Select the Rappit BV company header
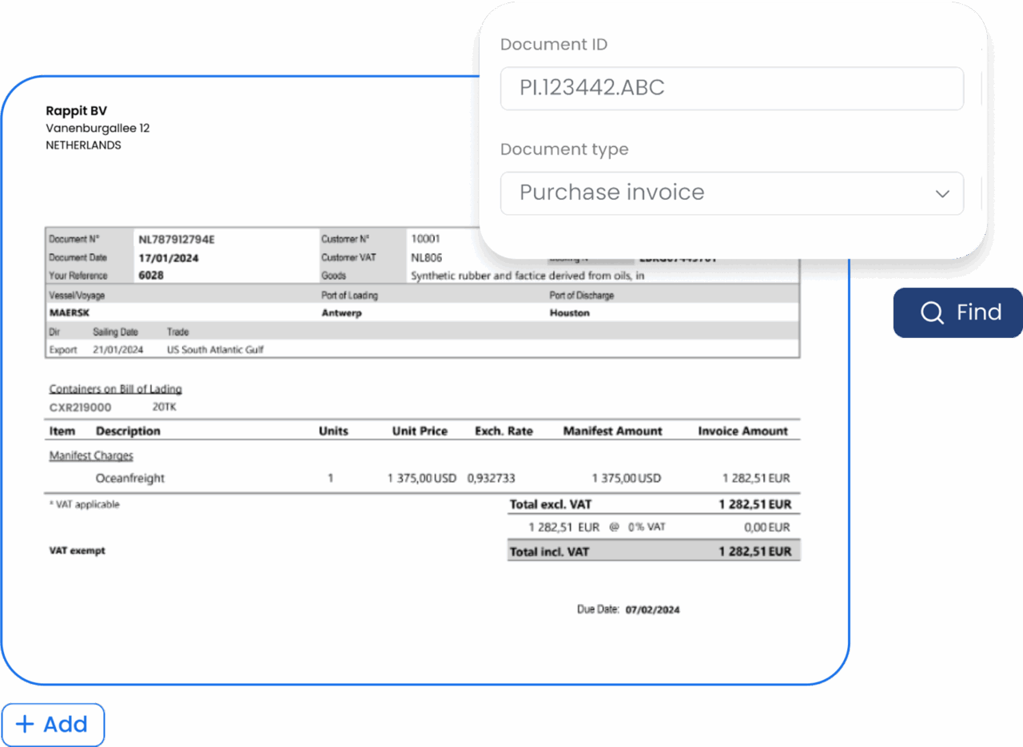The height and width of the screenshot is (747, 1023). point(76,110)
